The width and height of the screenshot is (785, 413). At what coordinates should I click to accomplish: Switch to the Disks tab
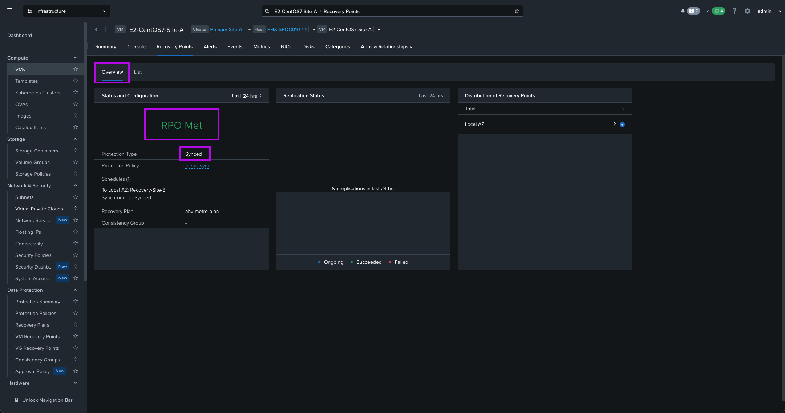[308, 47]
